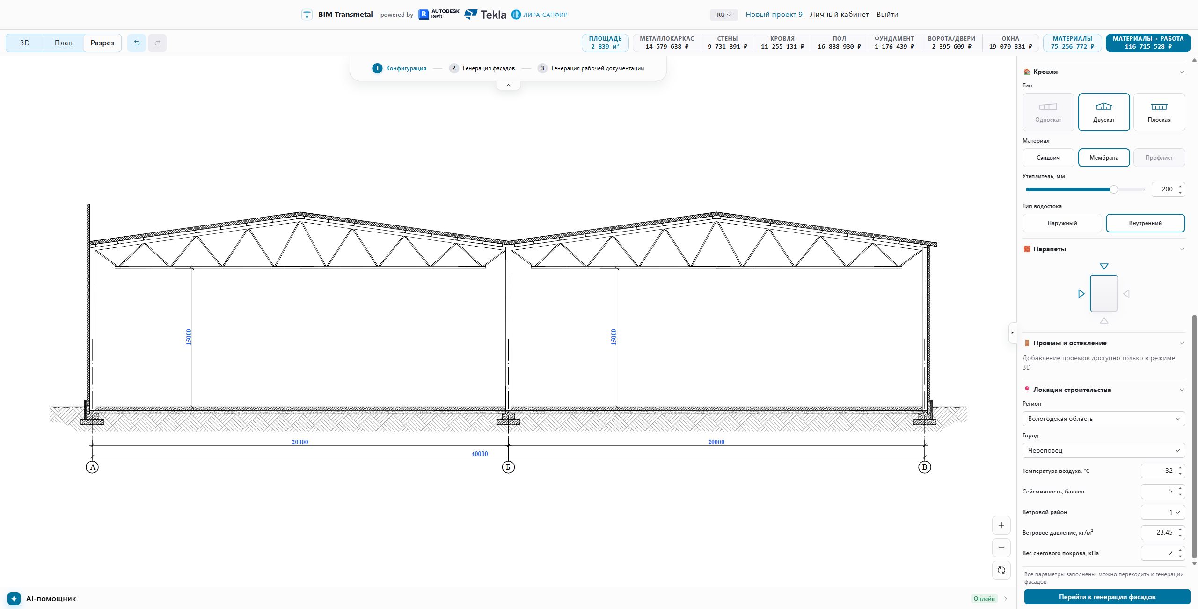1198x609 pixels.
Task: Switch to the План view tab
Action: (64, 43)
